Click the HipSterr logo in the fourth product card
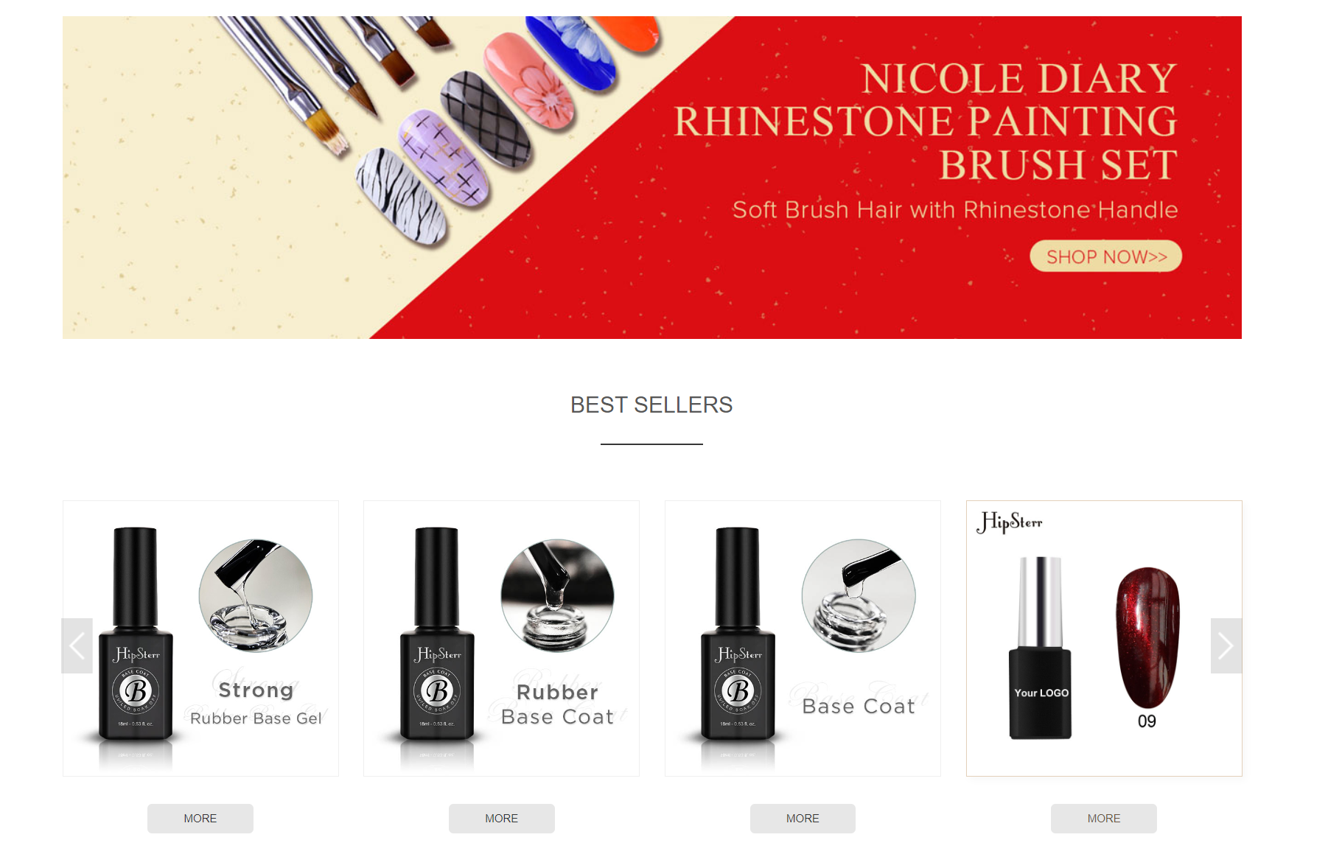1328x868 pixels. [x=1009, y=522]
